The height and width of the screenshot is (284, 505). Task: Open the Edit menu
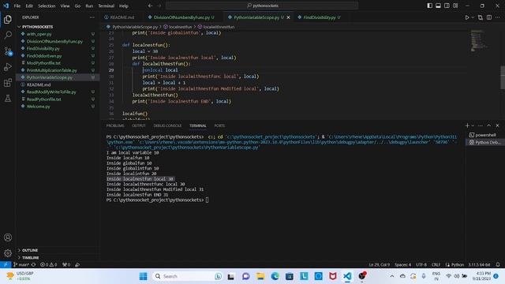(29, 6)
